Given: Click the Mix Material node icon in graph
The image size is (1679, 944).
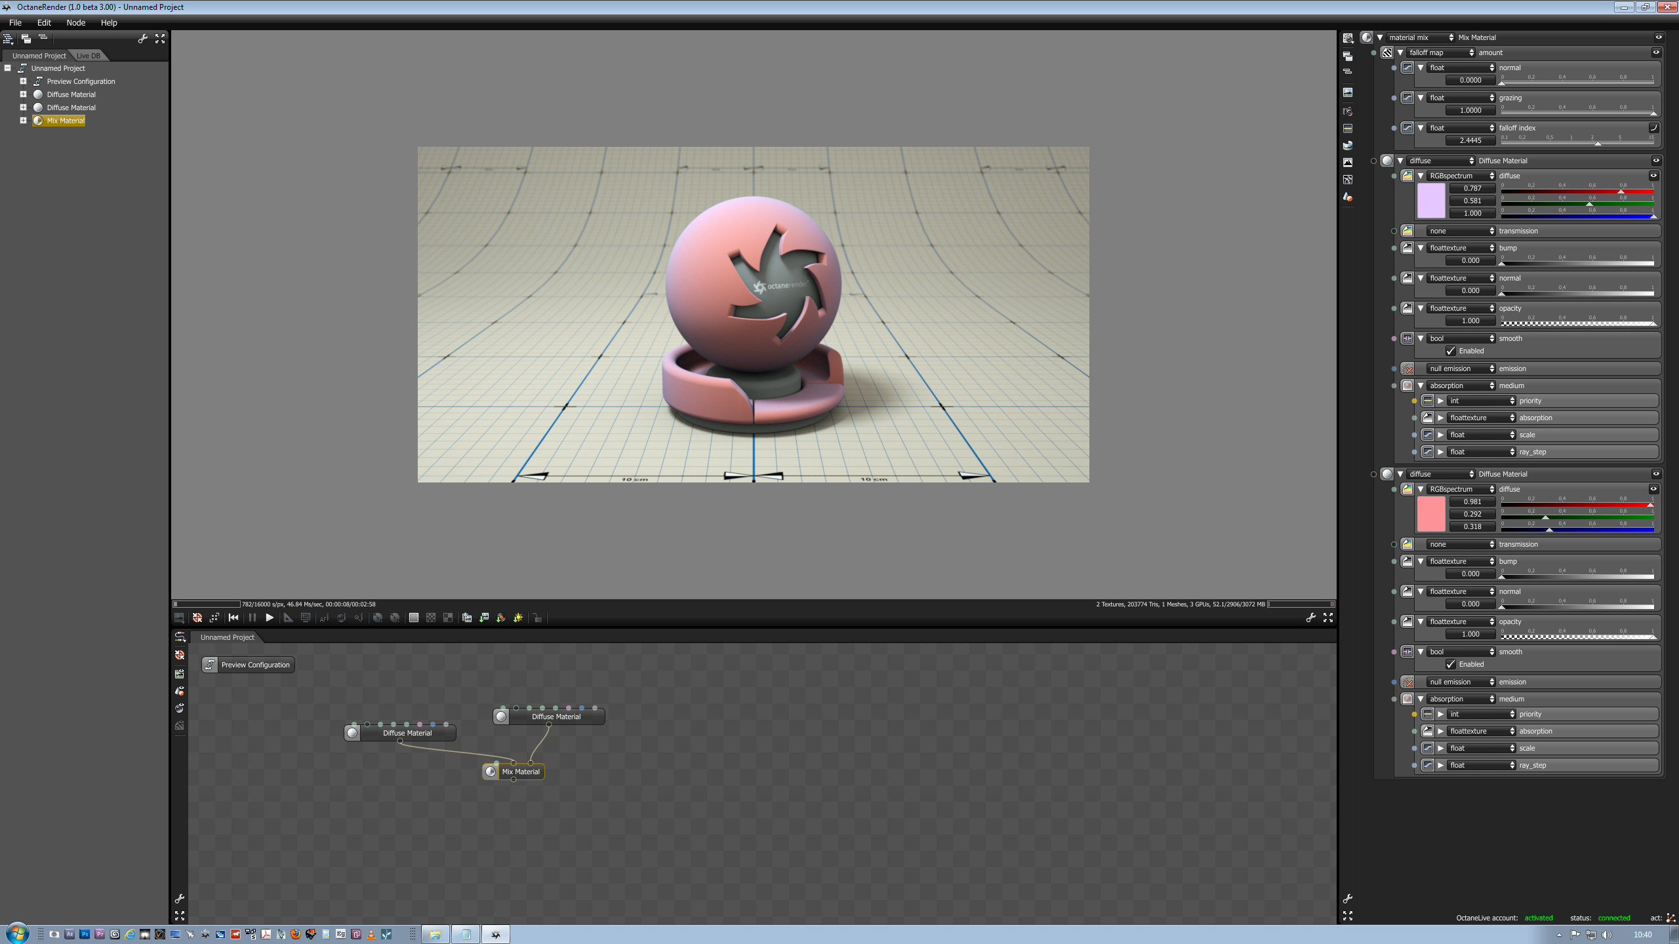Looking at the screenshot, I should [491, 772].
